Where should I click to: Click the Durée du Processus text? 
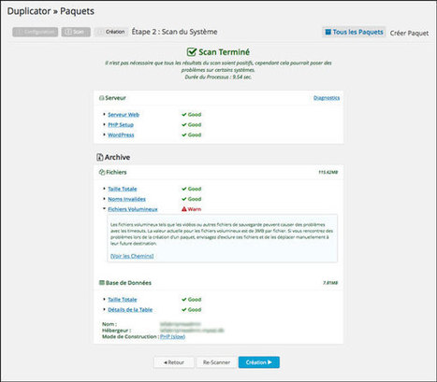218,77
